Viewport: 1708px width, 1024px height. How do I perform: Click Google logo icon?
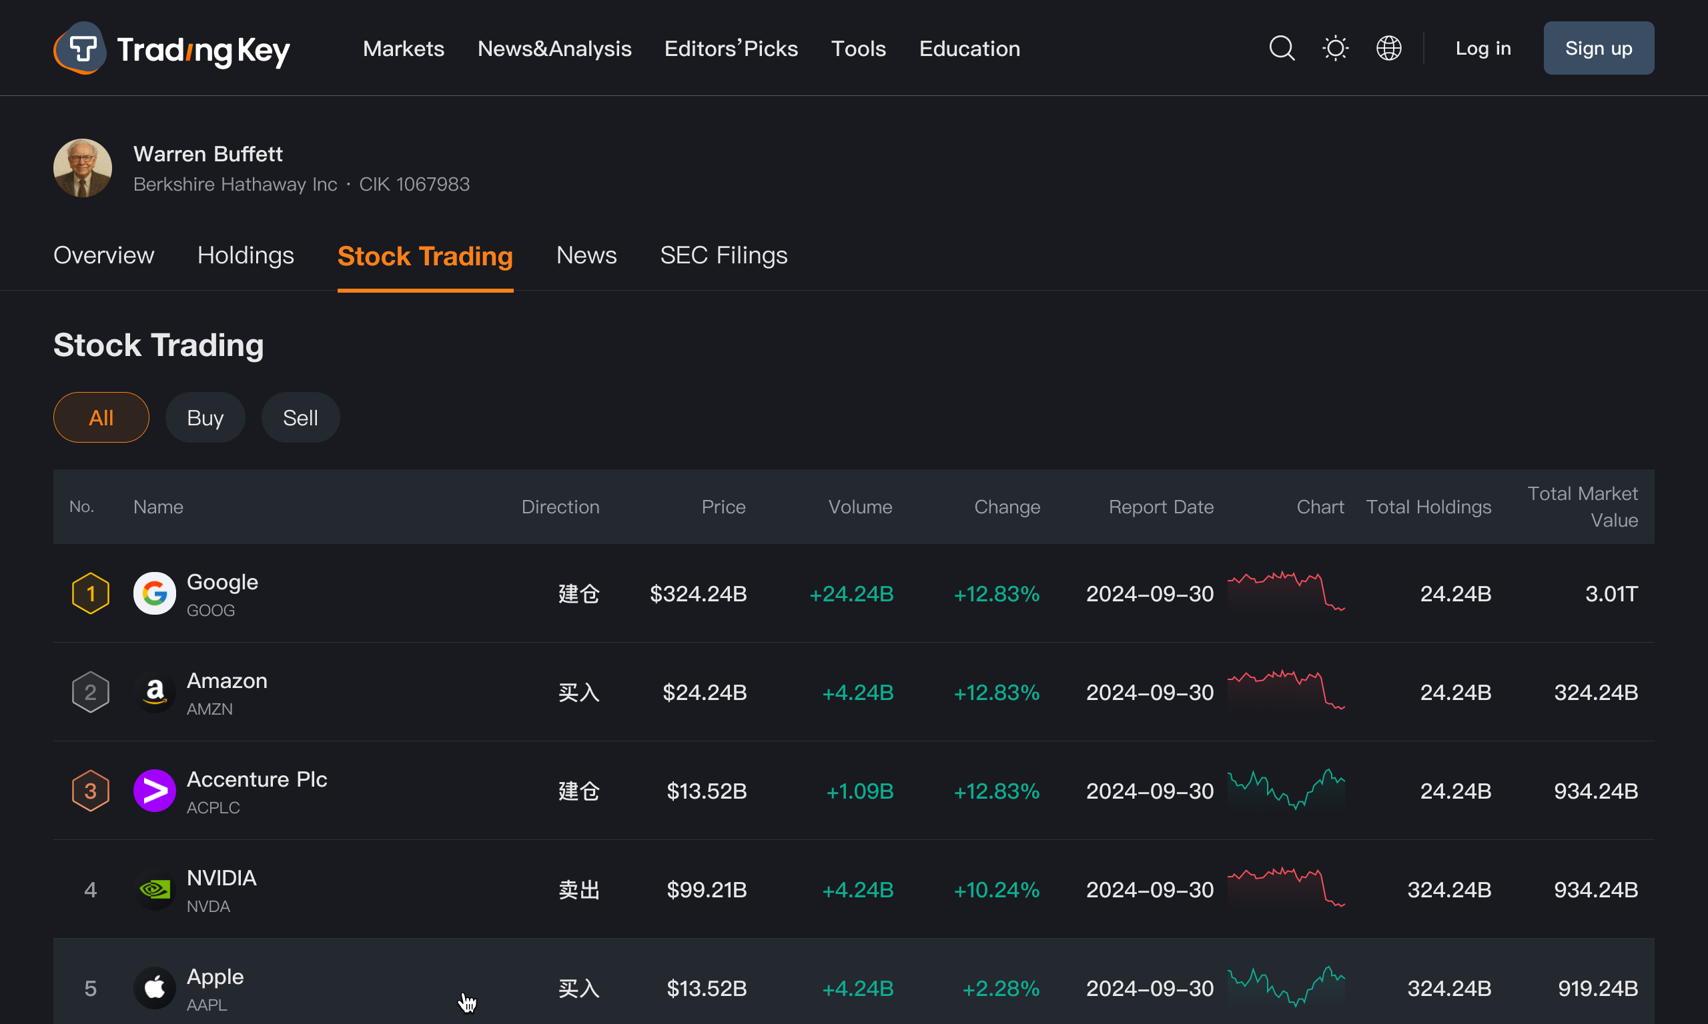(155, 593)
